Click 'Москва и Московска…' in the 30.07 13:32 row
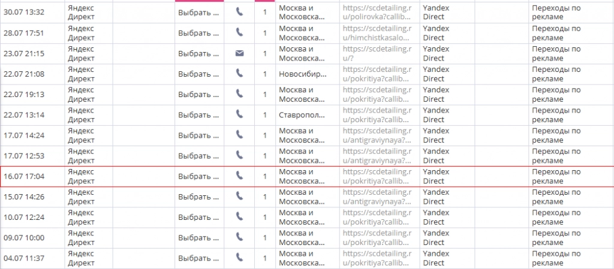 302,13
